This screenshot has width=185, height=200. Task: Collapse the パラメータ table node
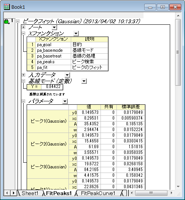pyautogui.click(x=24, y=101)
